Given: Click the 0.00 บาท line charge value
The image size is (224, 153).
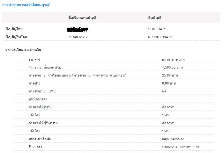Looking at the screenshot, I should [x=169, y=83].
